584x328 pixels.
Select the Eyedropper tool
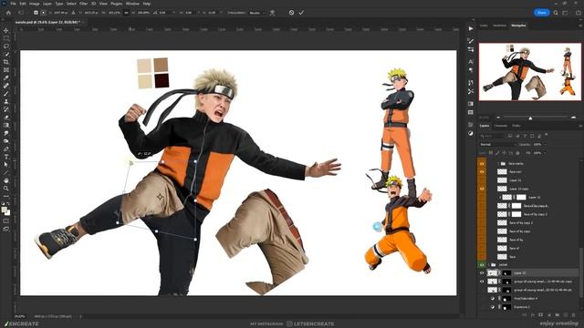coord(6,77)
